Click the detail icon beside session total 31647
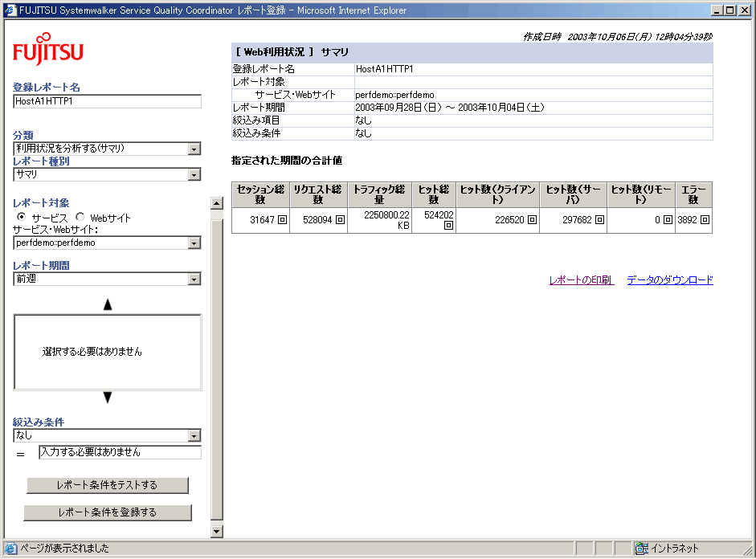 tap(282, 220)
